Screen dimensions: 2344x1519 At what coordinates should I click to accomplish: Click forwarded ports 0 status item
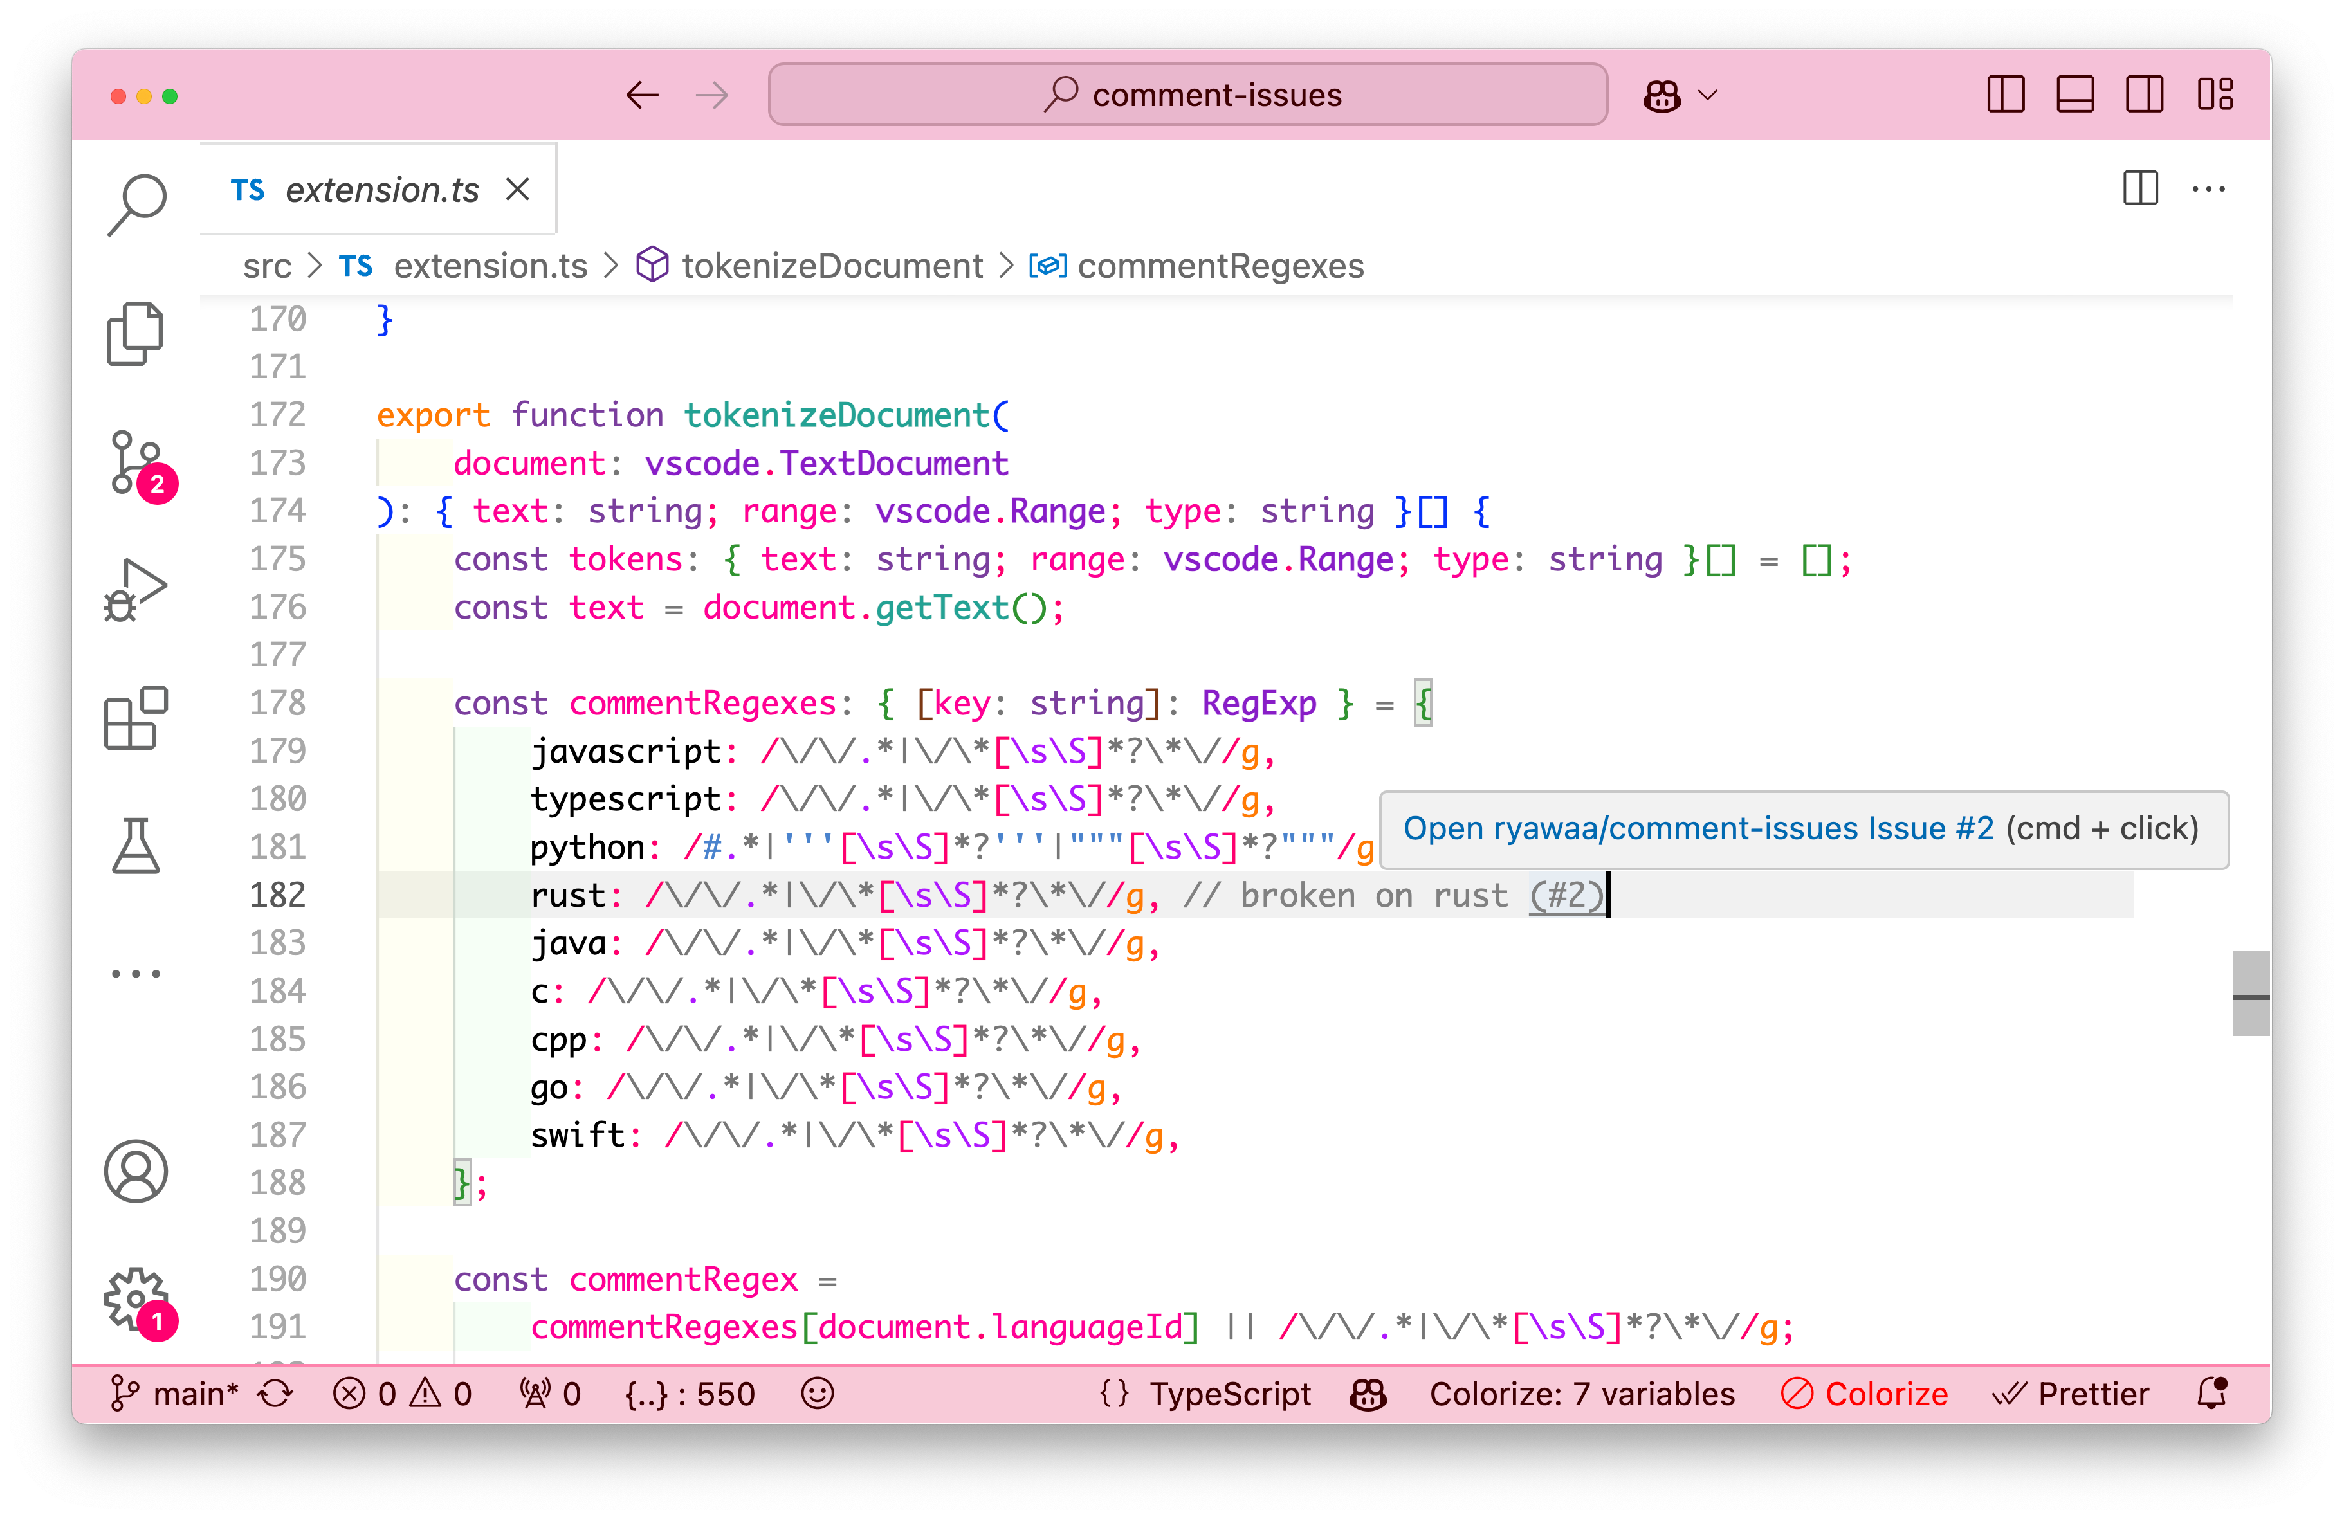click(551, 1394)
